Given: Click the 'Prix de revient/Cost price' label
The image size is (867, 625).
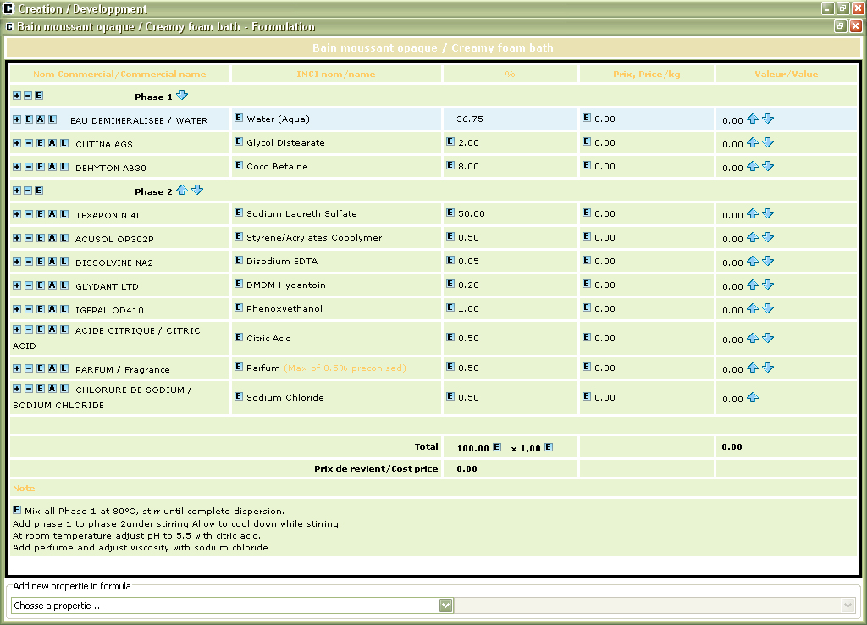Looking at the screenshot, I should pos(376,468).
